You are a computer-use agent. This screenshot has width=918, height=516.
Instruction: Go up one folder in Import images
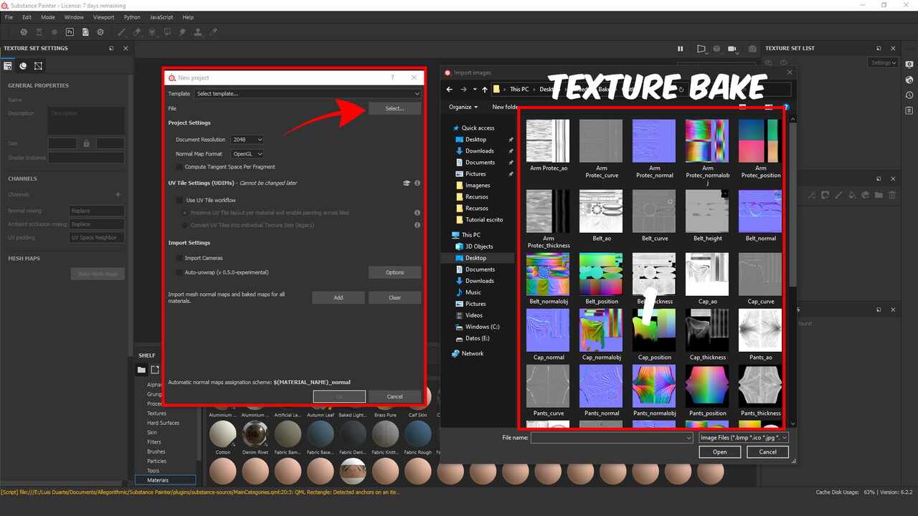click(x=485, y=90)
